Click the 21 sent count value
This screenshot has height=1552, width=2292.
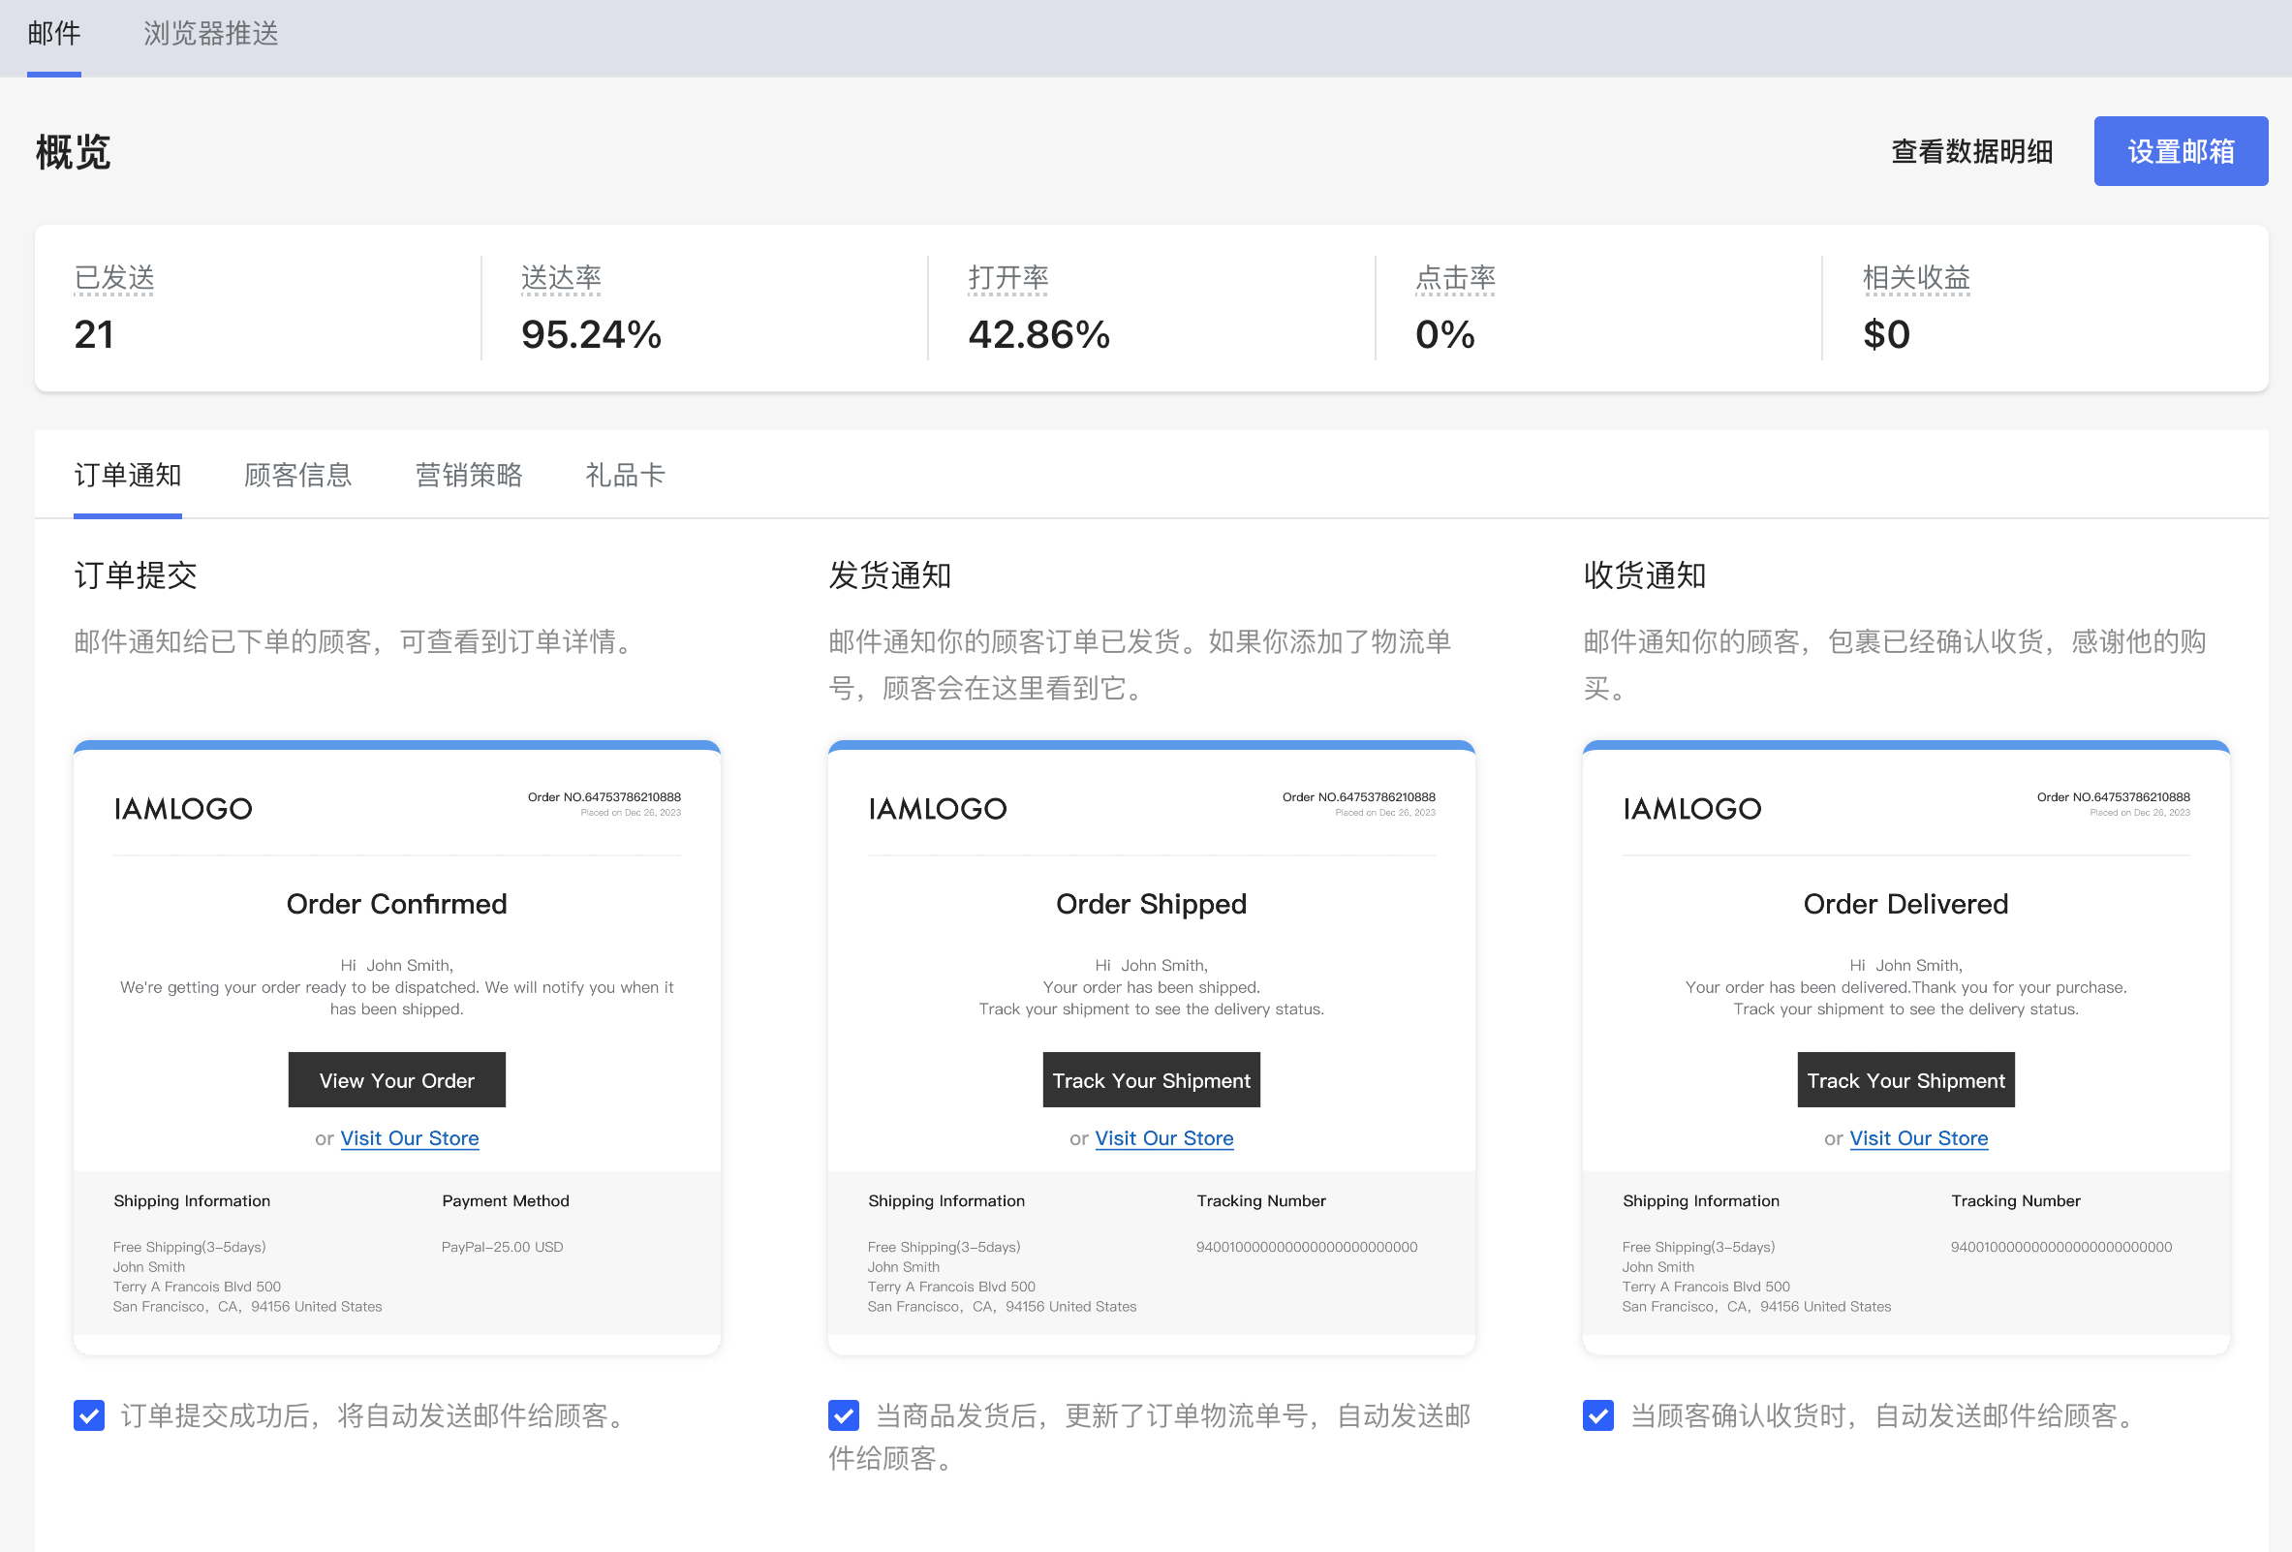point(94,334)
